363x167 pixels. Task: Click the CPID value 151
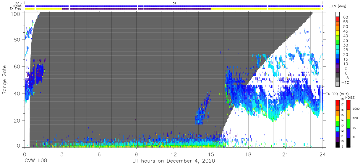click(x=174, y=3)
